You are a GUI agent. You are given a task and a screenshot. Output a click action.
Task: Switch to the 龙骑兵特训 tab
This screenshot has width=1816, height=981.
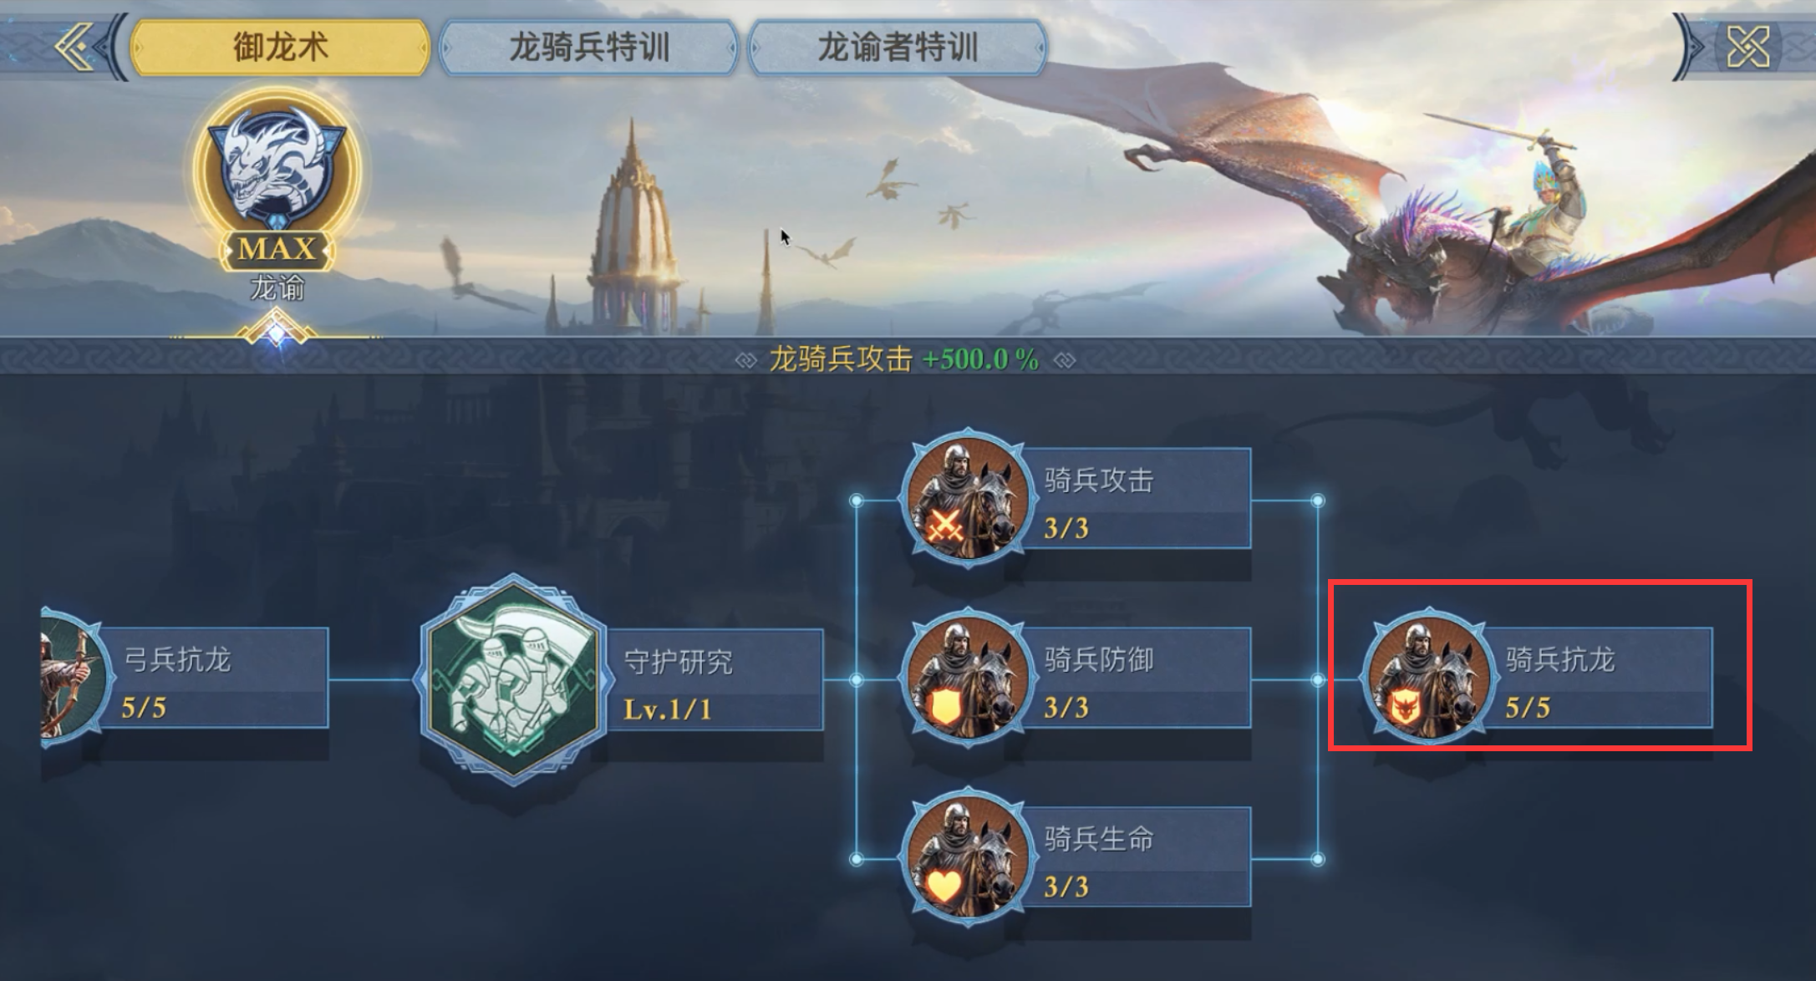click(589, 48)
